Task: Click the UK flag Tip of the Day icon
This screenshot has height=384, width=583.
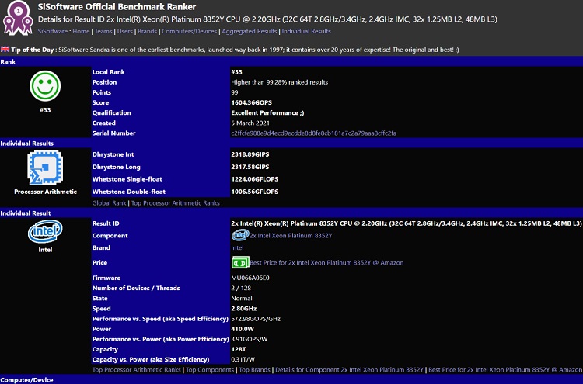Action: tap(5, 49)
